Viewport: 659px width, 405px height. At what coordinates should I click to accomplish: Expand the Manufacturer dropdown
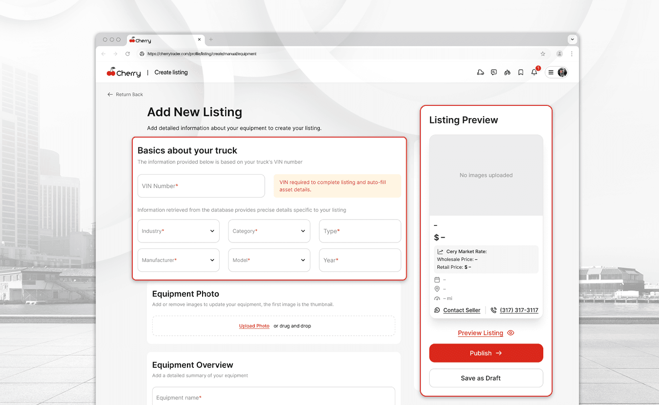(x=179, y=260)
